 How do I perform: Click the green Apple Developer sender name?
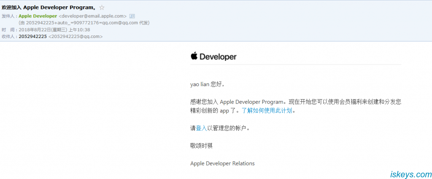[38, 16]
